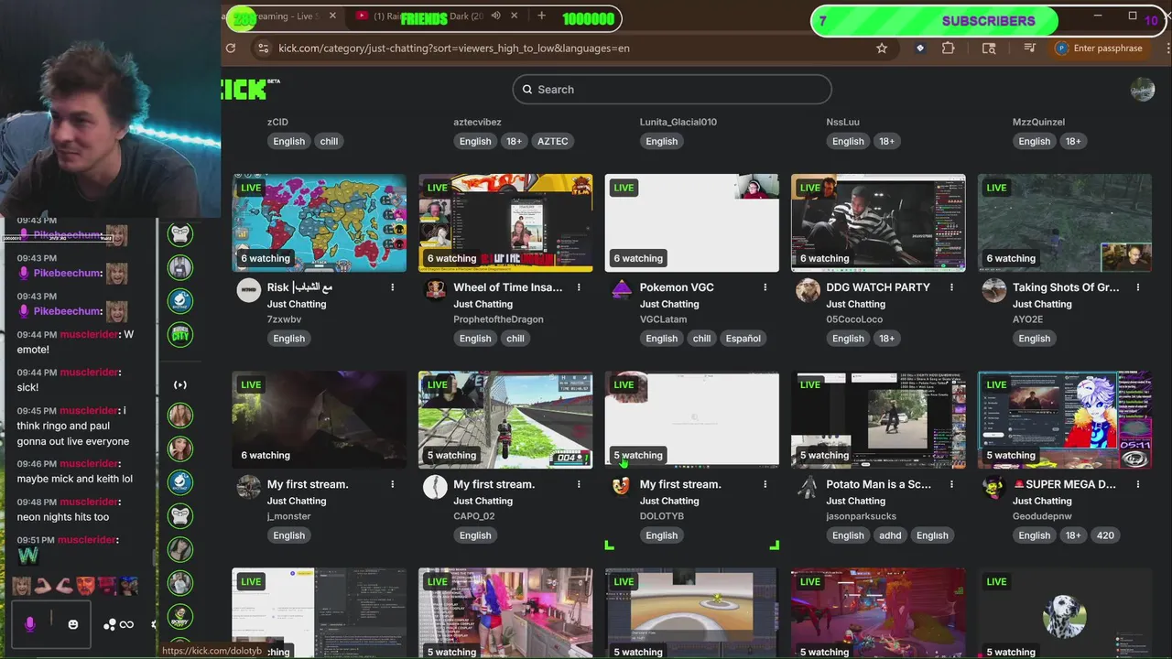
Task: Click the Español tag under VGCLatam
Action: tap(743, 339)
